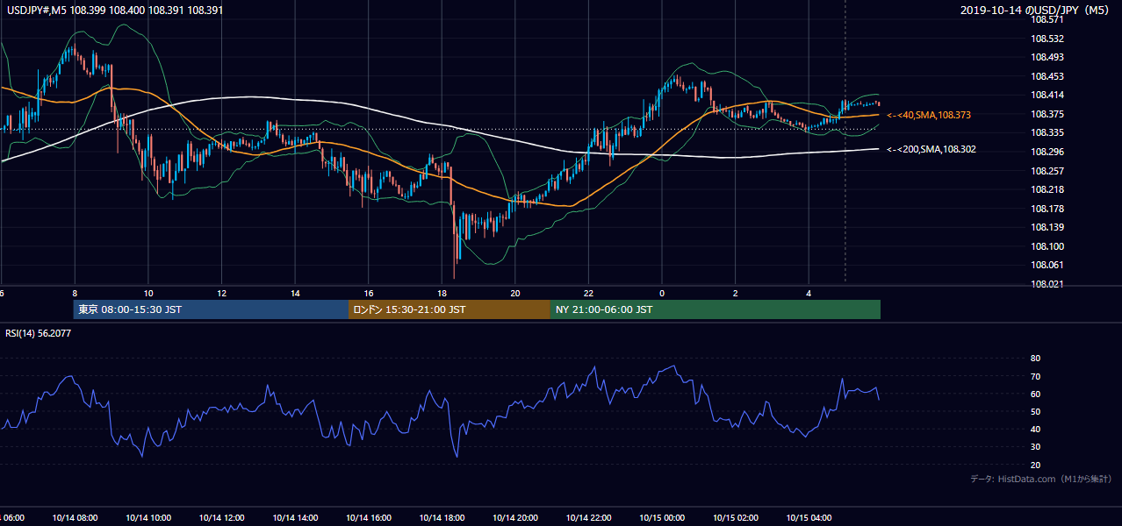
Task: Click the 108.335 price axis label
Action: [x=1048, y=132]
